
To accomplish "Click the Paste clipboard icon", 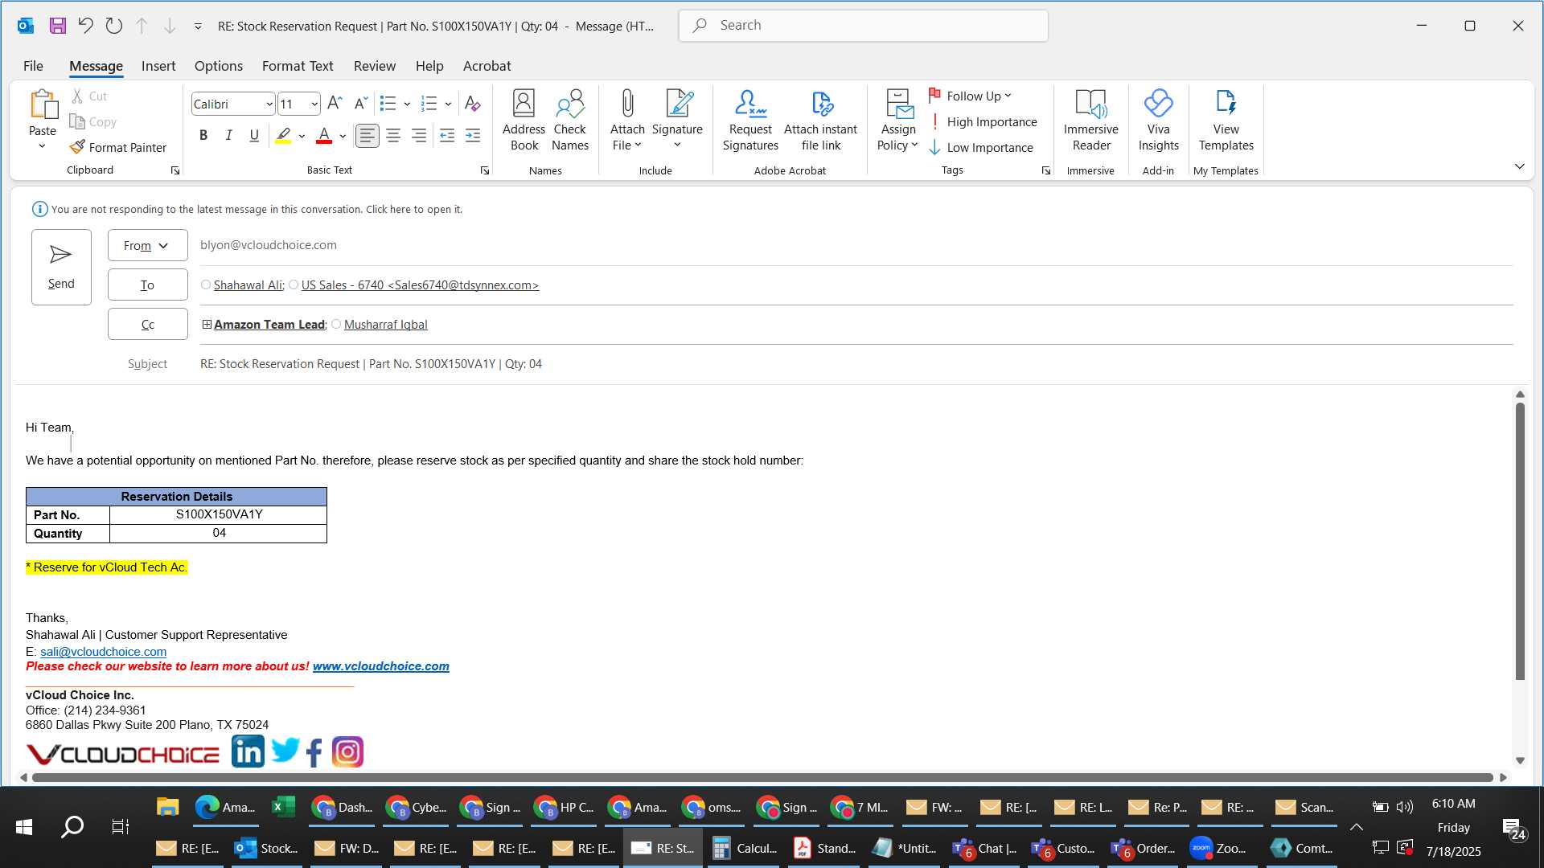I will [x=43, y=104].
